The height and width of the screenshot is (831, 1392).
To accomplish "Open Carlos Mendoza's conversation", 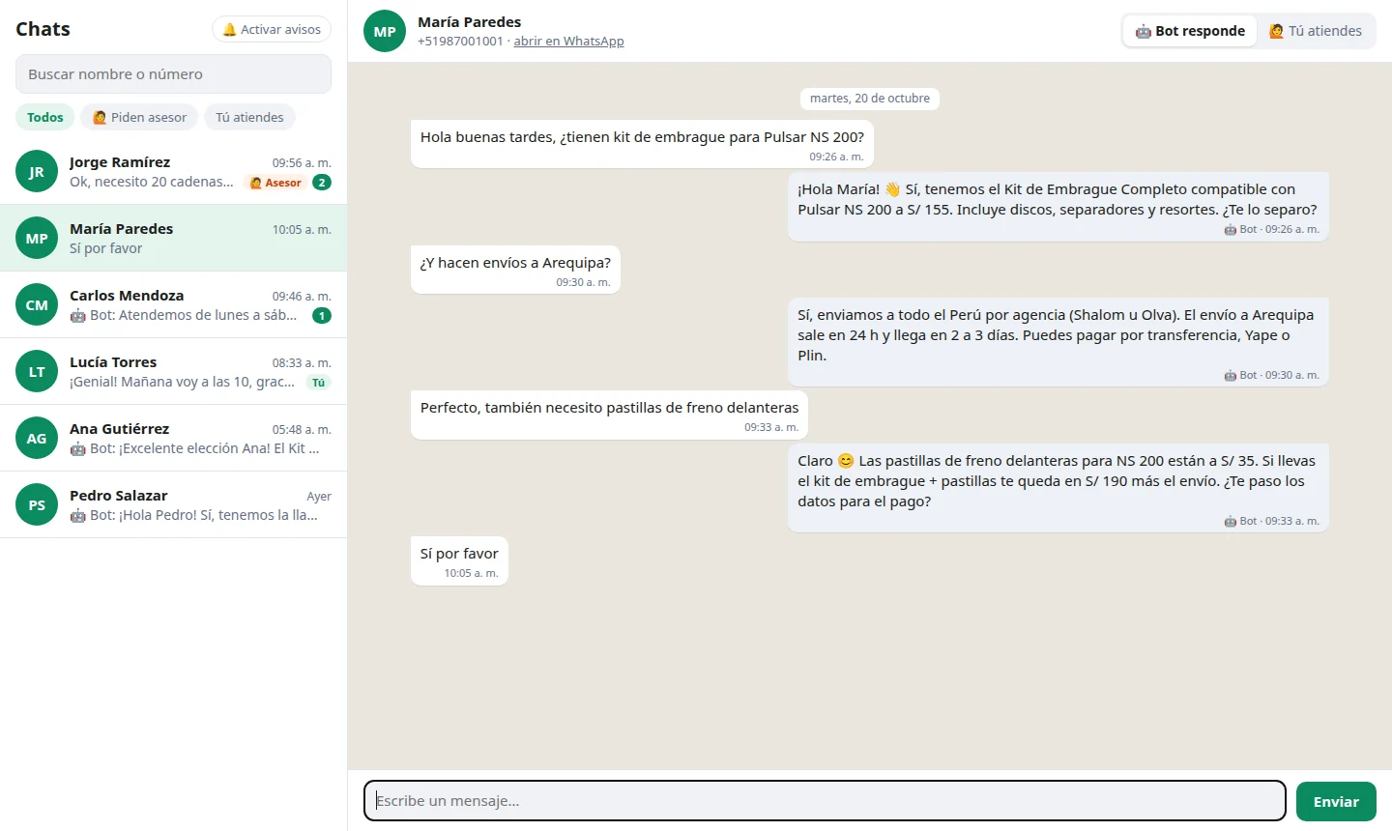I will coord(173,305).
